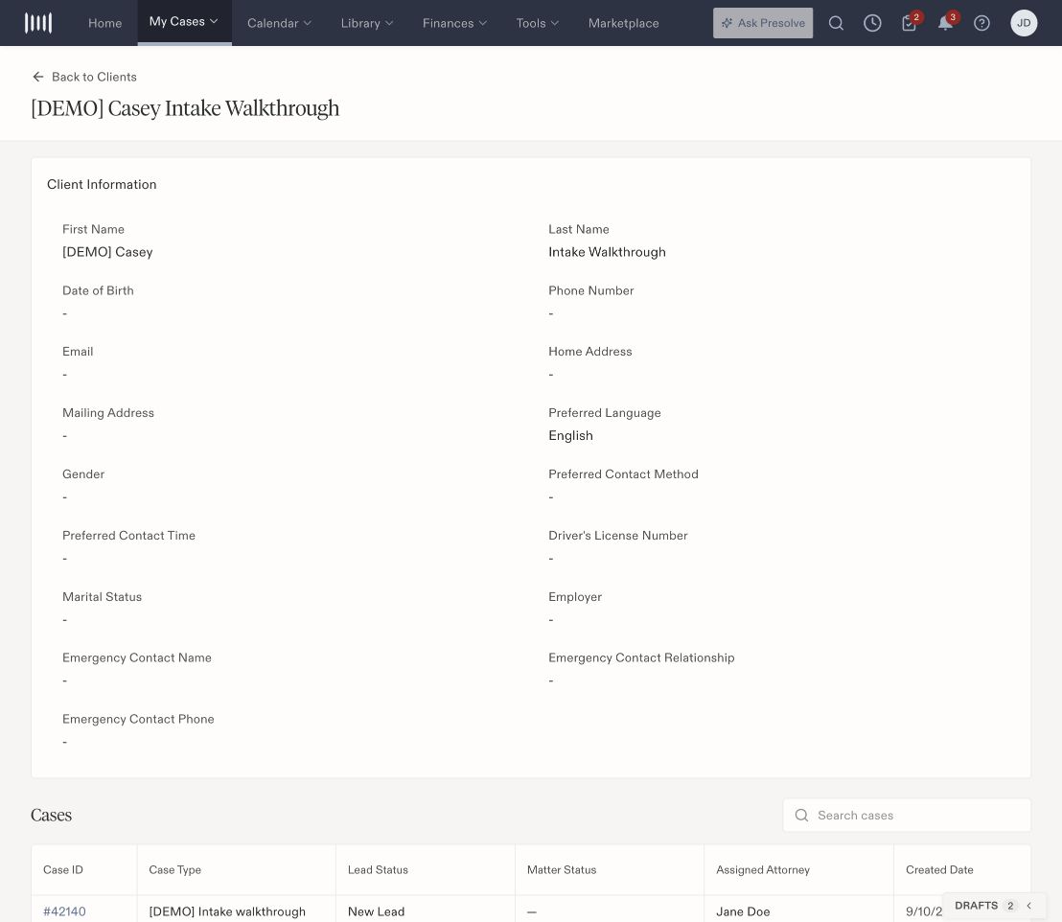The width and height of the screenshot is (1062, 922).
Task: Open the JD user avatar
Action: (x=1024, y=23)
